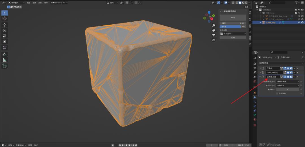The width and height of the screenshot is (305, 147).
Task: Choose the Annotate pencil tool
Action: [x=5, y=54]
